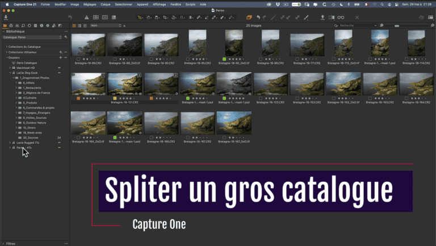Screen dimensions: 436x246
Task: Select the cursor pointer tool
Action: pos(140,17)
